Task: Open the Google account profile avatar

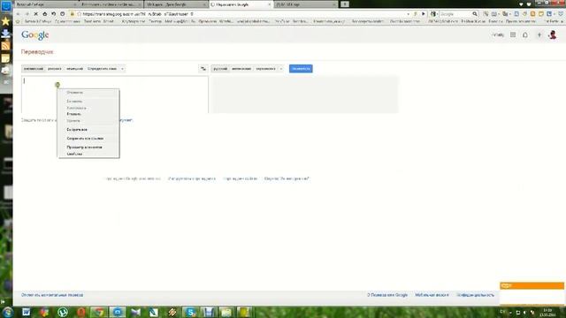Action: [x=553, y=34]
